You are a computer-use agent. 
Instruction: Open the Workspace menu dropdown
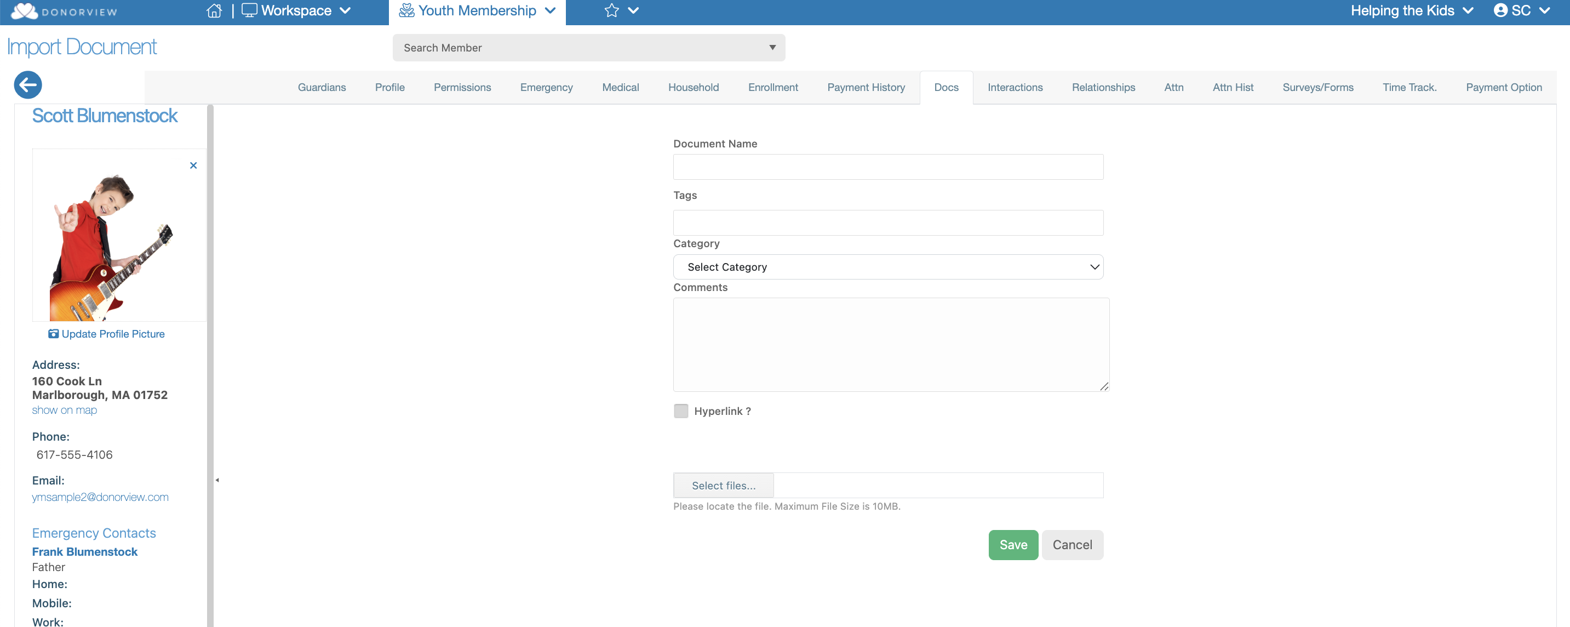click(296, 11)
